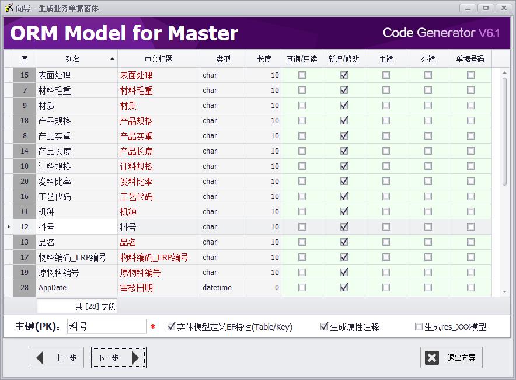Click the left arrow icon for previous step

[40, 358]
